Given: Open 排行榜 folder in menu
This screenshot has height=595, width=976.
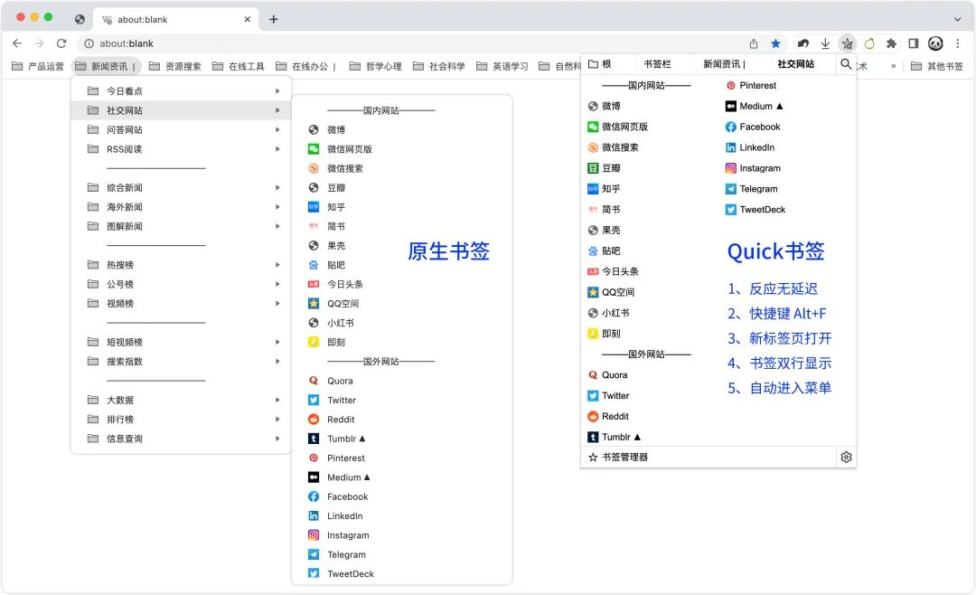Looking at the screenshot, I should 182,420.
